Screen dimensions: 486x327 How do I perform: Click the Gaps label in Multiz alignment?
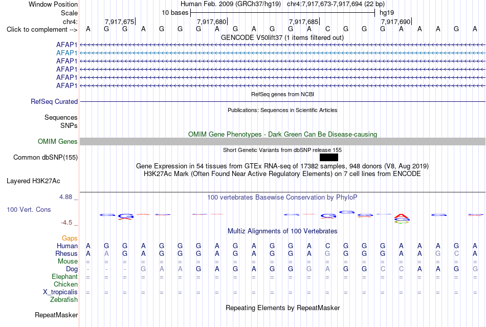[x=70, y=238]
